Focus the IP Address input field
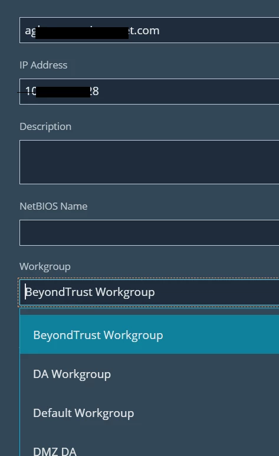Screen dimensions: 279x456 (x=149, y=92)
